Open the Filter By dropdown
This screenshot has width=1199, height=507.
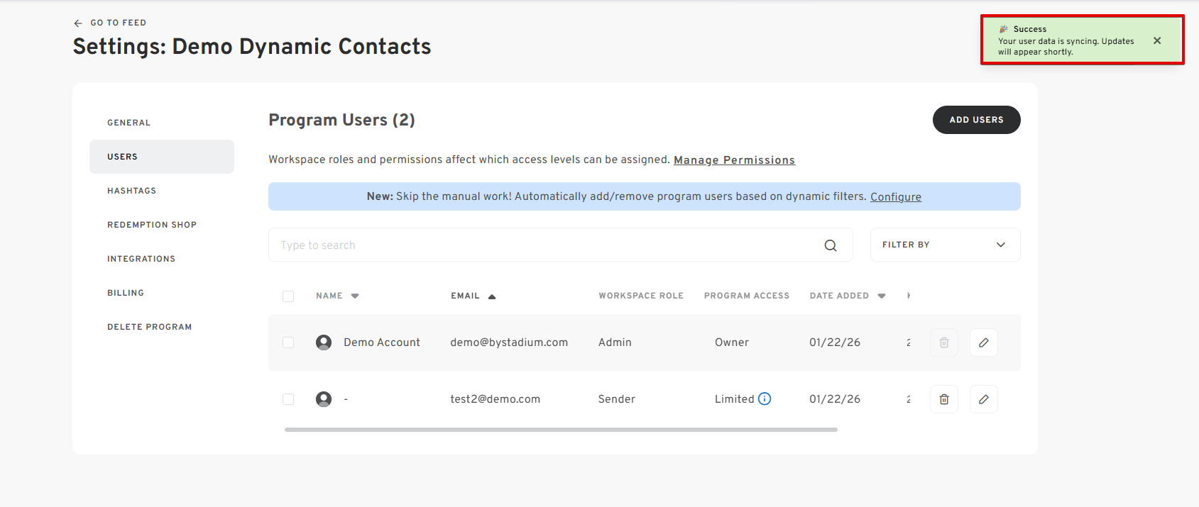click(945, 245)
